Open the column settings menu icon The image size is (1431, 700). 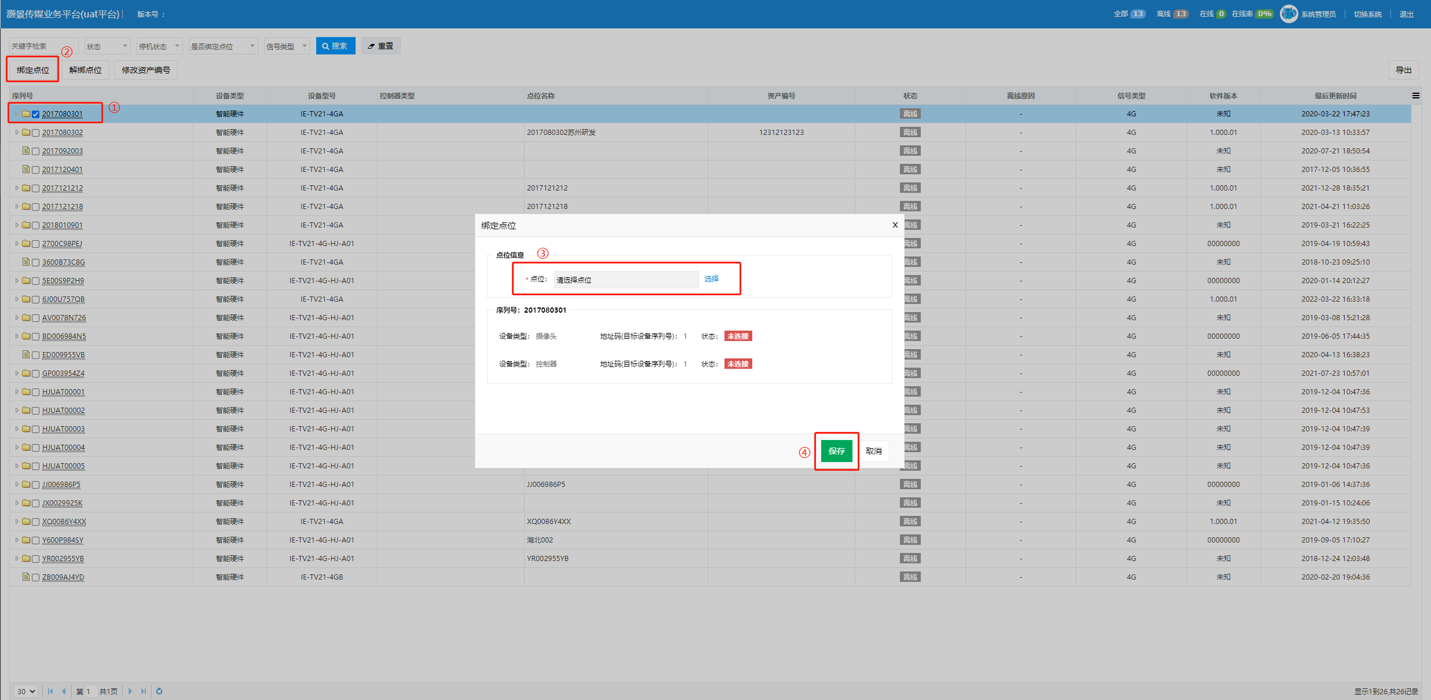point(1415,96)
